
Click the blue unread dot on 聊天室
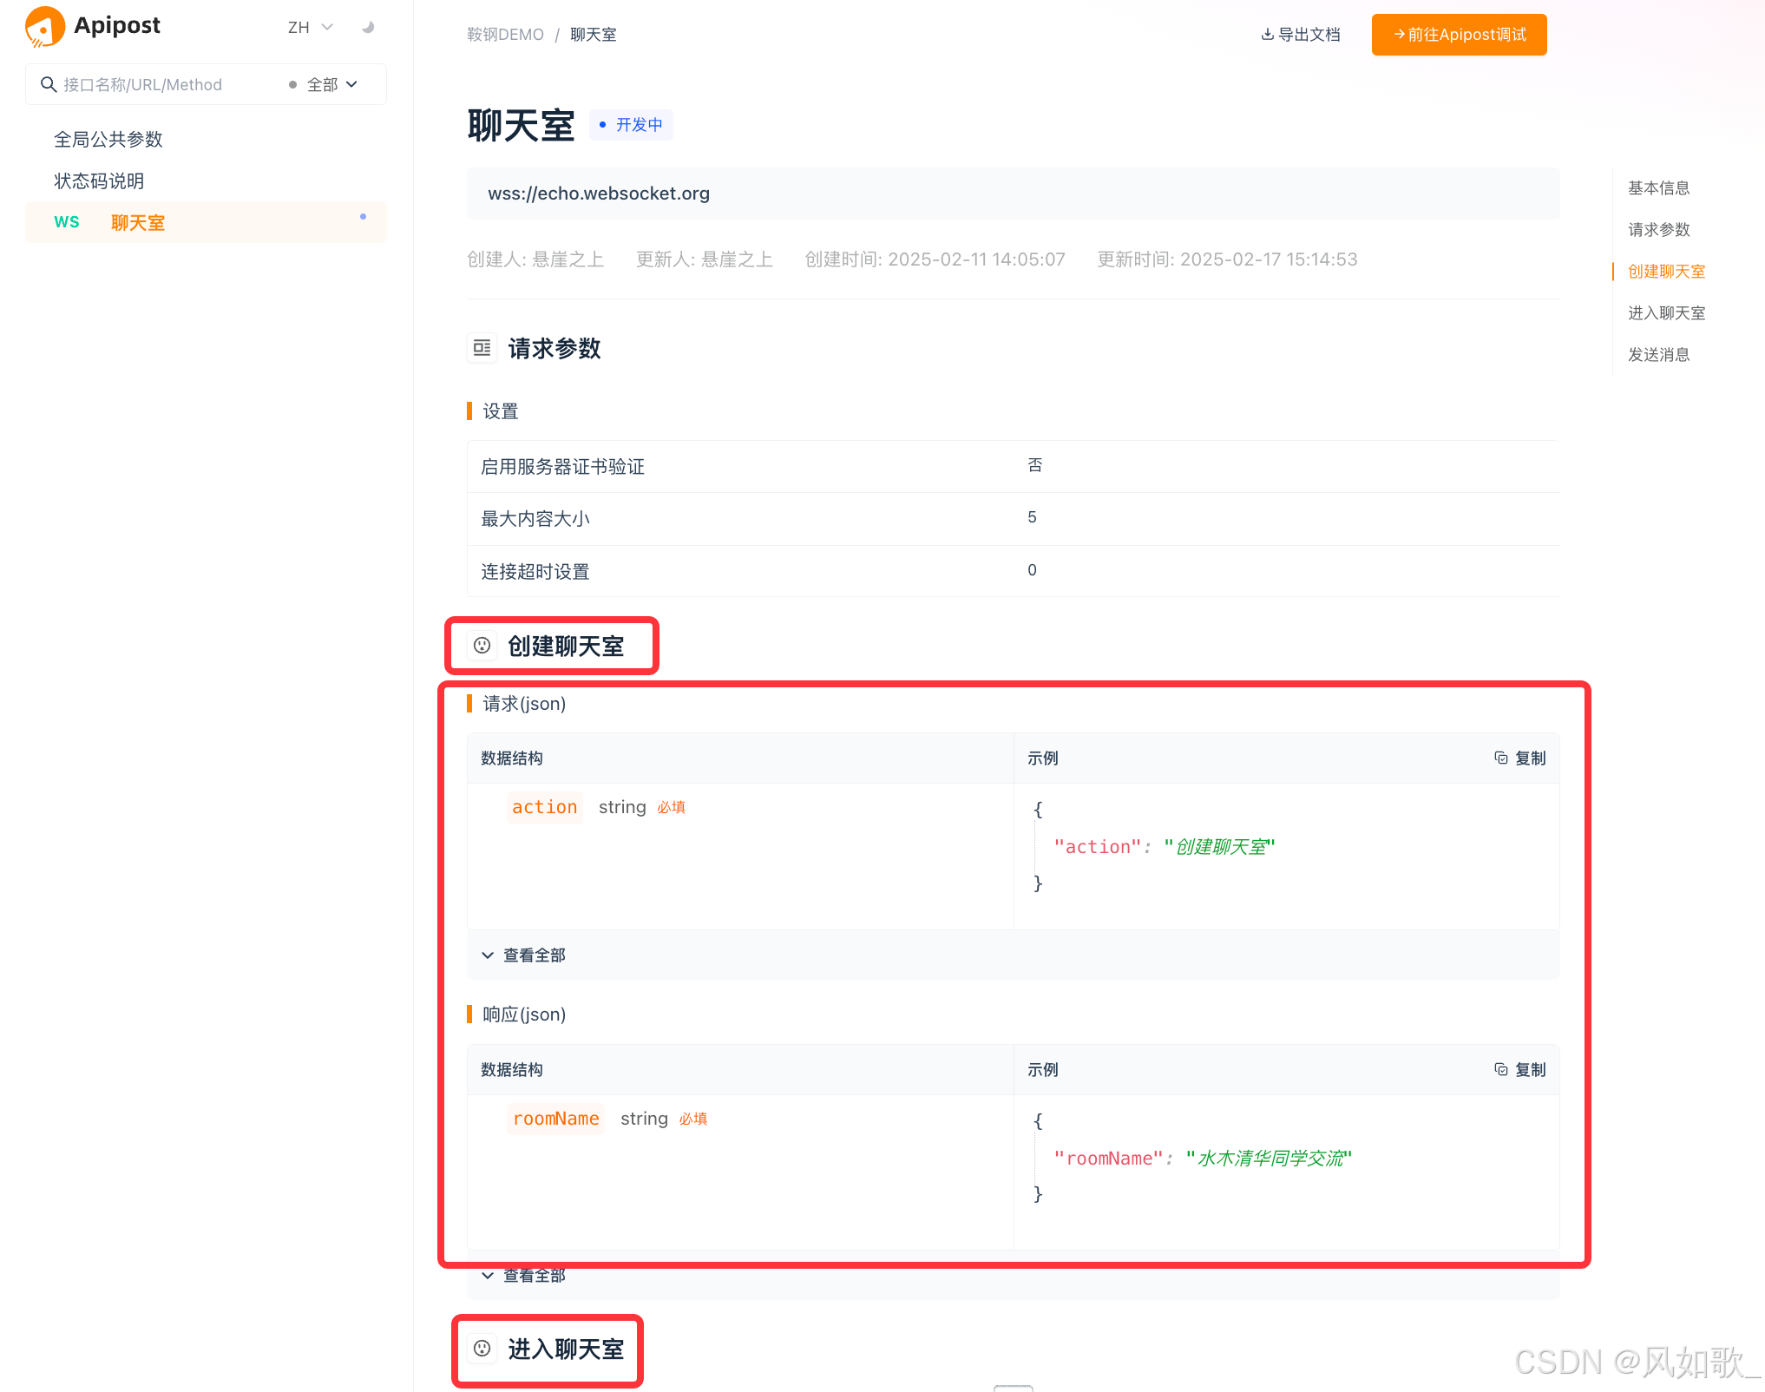[363, 217]
